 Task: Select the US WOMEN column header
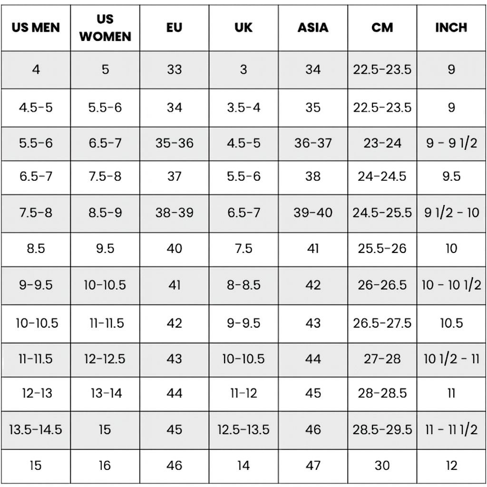105,28
